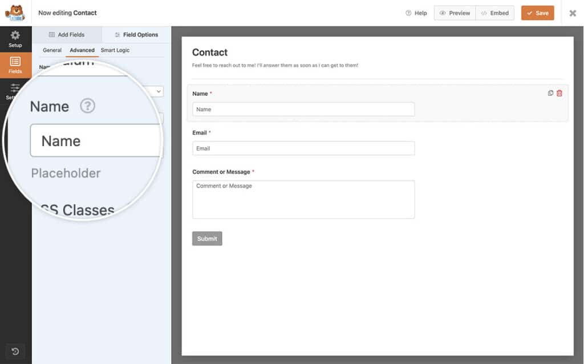Screen dimensions: 584x364
Task: Click the Help question mark icon
Action: [409, 13]
